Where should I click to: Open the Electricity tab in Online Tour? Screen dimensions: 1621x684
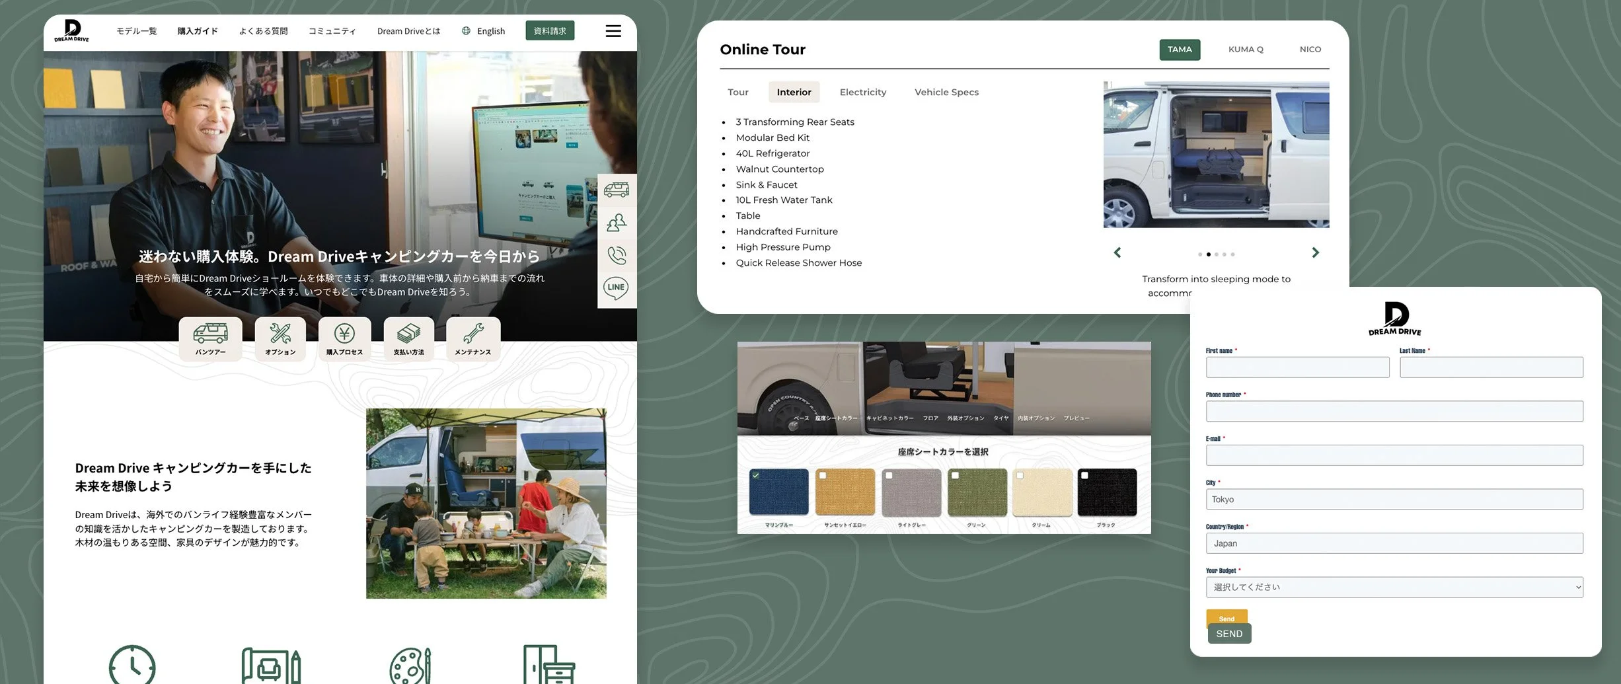tap(863, 92)
